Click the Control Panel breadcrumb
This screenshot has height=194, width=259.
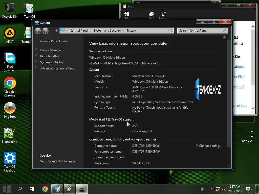coord(79,31)
